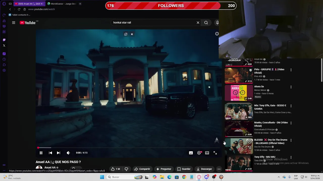Image resolution: width=323 pixels, height=181 pixels.
Task: Submit search with the magnifier icon
Action: (x=206, y=23)
